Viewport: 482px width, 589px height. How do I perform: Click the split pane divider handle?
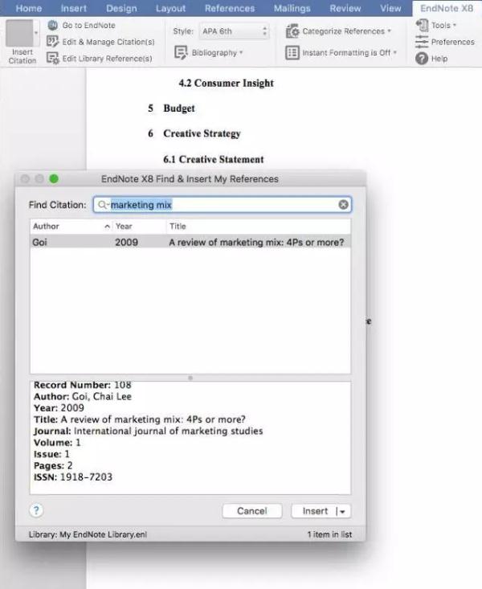pos(190,378)
